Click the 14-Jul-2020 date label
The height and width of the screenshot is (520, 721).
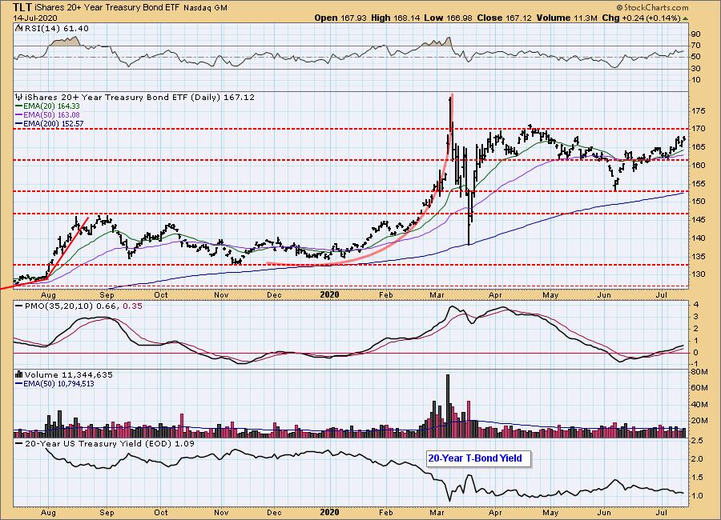coord(35,18)
